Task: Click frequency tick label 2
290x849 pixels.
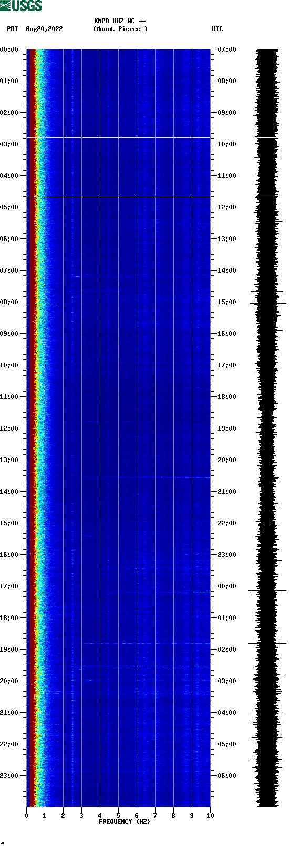Action: pos(63,816)
